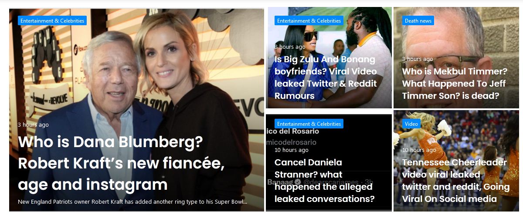
Task: Click the 10 hours ago timestamp on Stranner story
Action: [x=292, y=150]
